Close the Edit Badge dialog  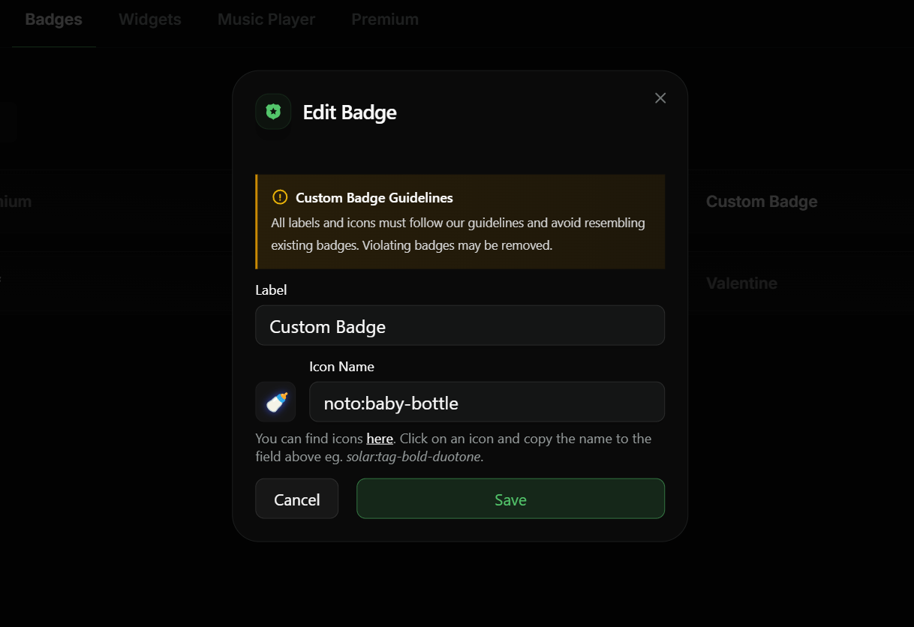click(x=660, y=98)
